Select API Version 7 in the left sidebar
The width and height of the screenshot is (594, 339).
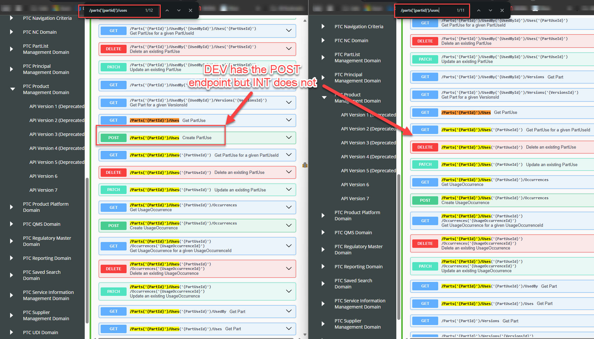pyautogui.click(x=43, y=190)
